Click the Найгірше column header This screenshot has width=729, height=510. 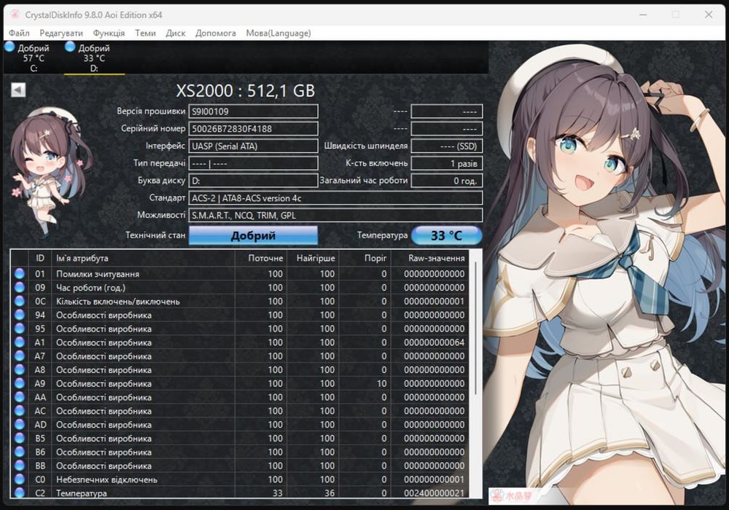coord(313,258)
